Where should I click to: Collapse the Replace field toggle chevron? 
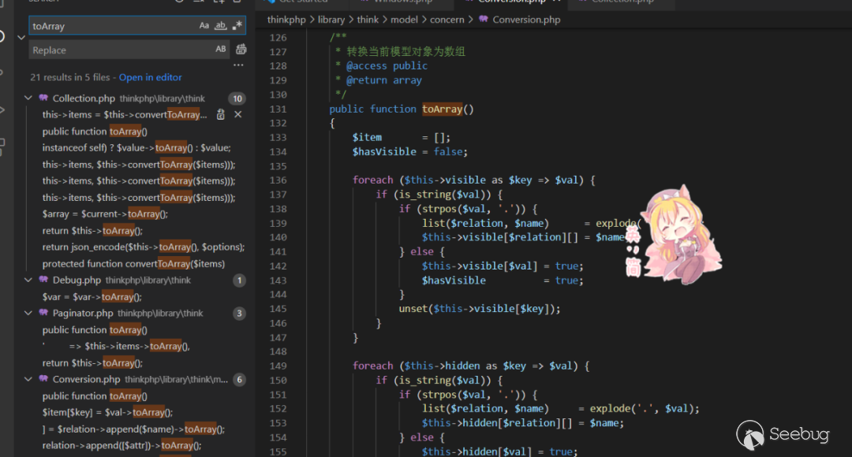coord(21,37)
